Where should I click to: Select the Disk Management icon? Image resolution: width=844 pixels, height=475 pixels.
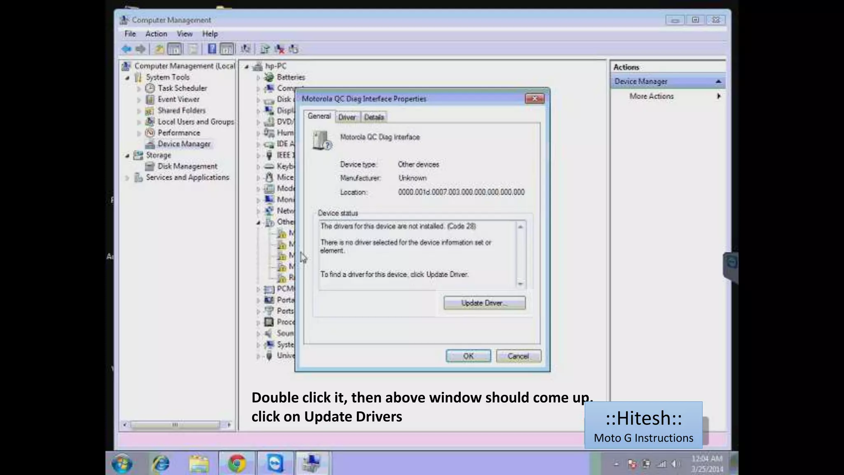[150, 166]
